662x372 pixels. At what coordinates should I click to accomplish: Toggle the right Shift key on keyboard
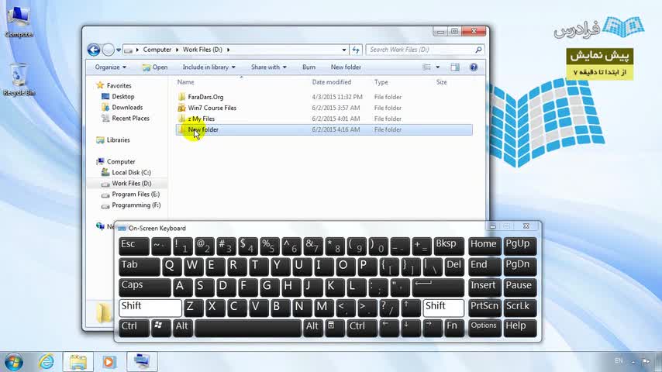coord(443,308)
